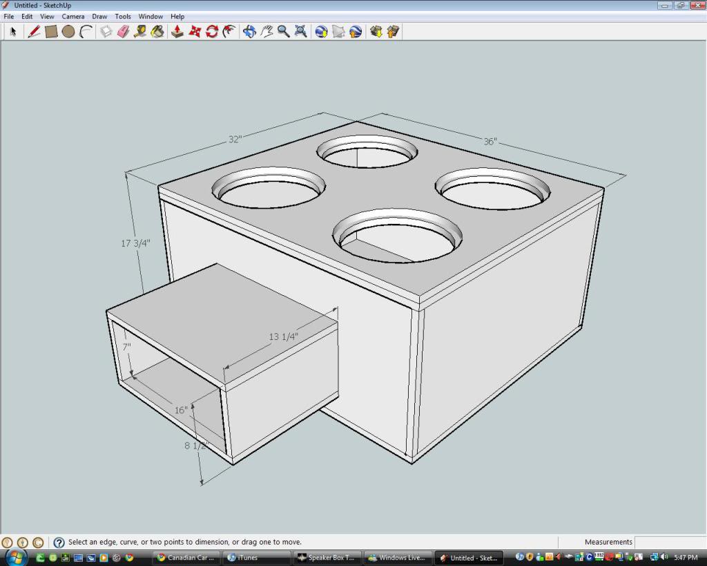Click the 7" dimension label
This screenshot has height=566, width=707.
tap(127, 347)
